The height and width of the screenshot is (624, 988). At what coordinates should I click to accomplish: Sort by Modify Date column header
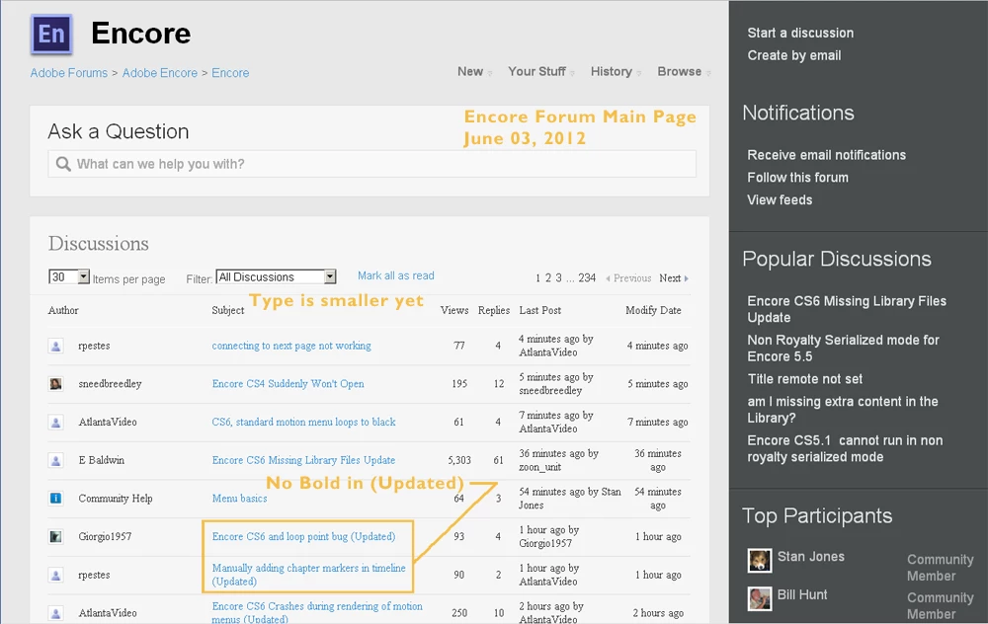point(653,310)
